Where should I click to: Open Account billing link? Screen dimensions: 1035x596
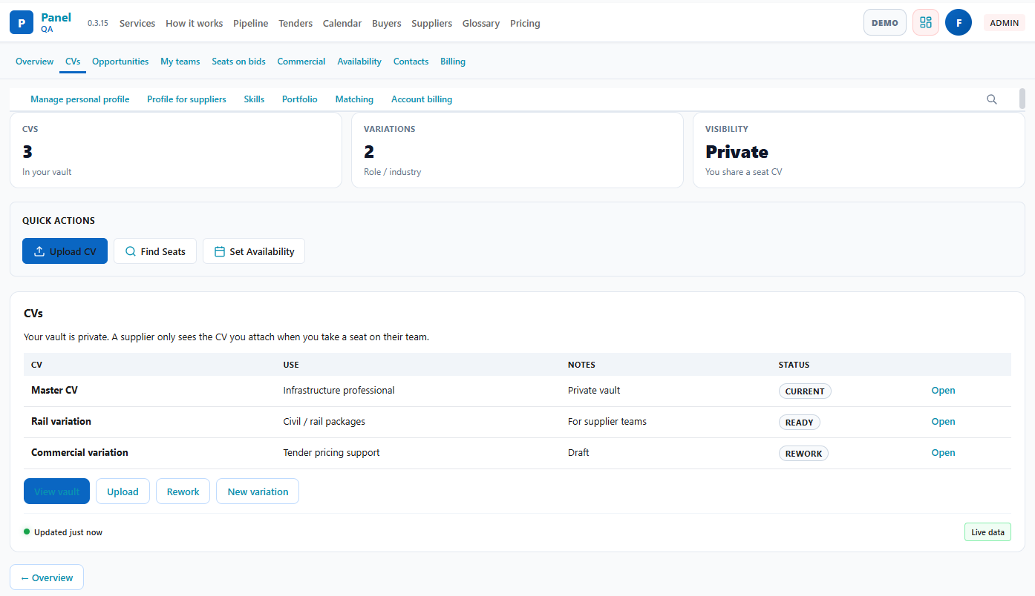(422, 99)
